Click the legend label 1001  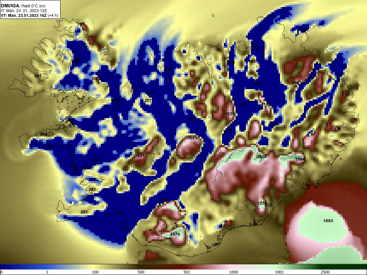(279, 272)
